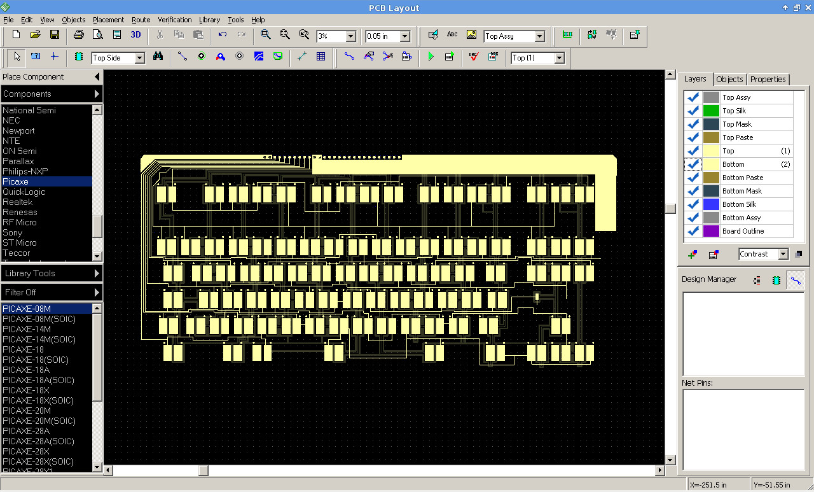Switch to the Objects tab
The width and height of the screenshot is (814, 492).
click(x=729, y=79)
